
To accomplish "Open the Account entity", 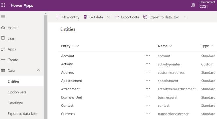I will (67, 56).
